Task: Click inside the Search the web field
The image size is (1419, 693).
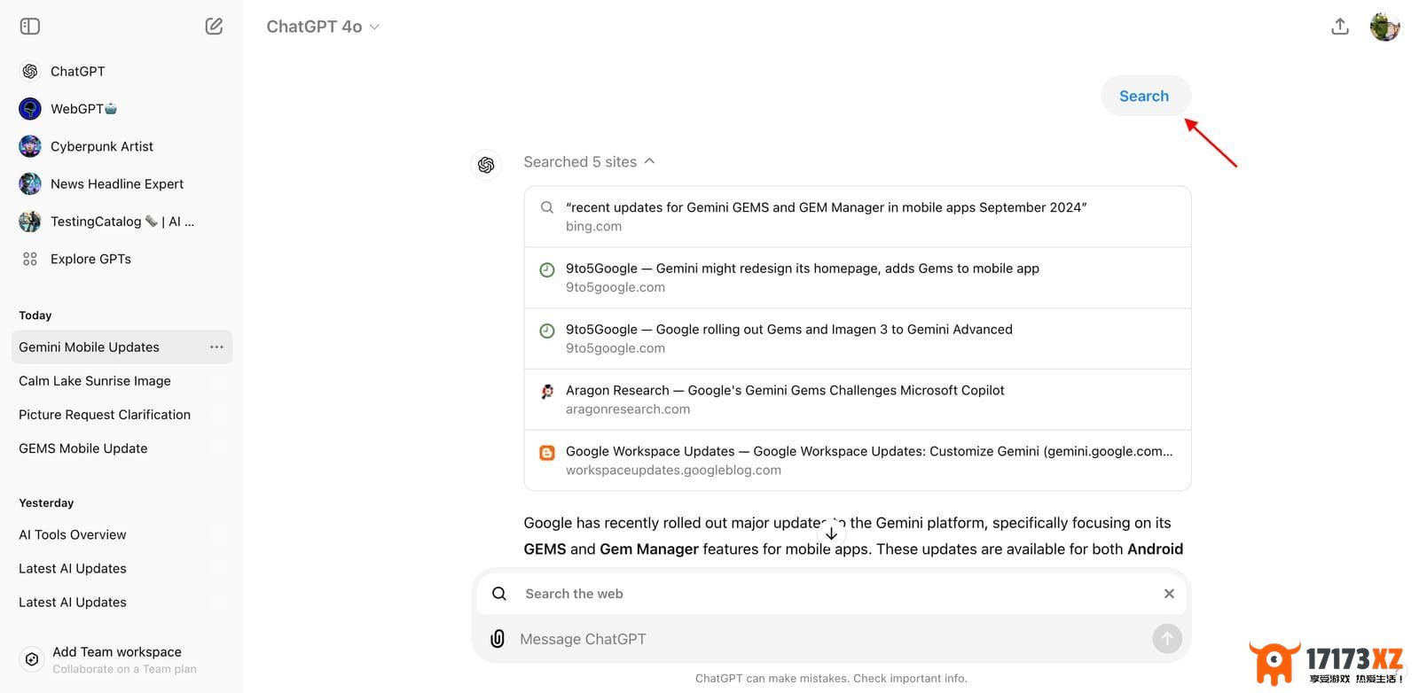Action: coord(831,594)
